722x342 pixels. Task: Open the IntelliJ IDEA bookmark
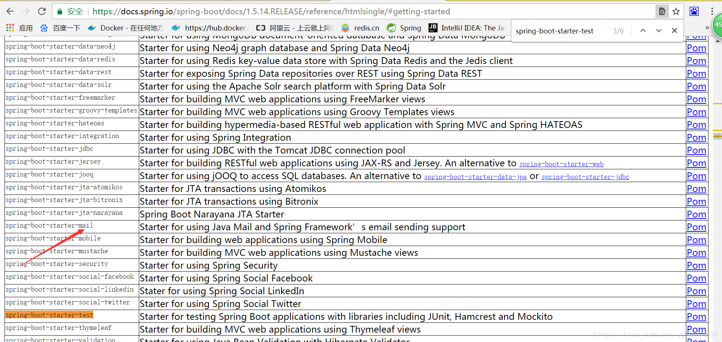[467, 28]
